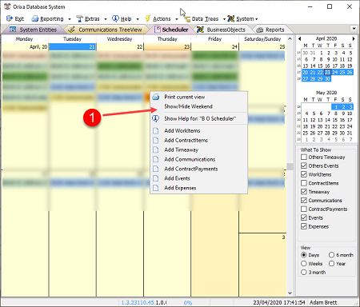This screenshot has height=307, width=360.
Task: Click the Extras tools icon
Action: pos(79,18)
